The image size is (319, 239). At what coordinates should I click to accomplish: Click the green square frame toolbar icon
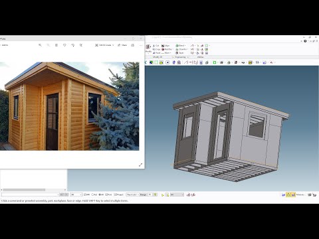pos(215,62)
